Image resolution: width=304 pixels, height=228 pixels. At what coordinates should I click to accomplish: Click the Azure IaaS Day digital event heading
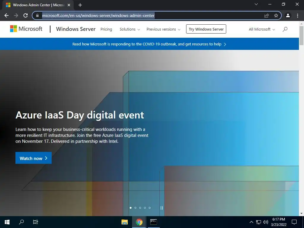click(x=80, y=115)
